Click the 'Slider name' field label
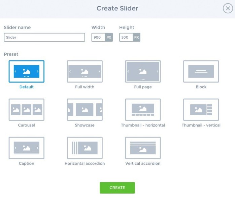 (x=17, y=28)
